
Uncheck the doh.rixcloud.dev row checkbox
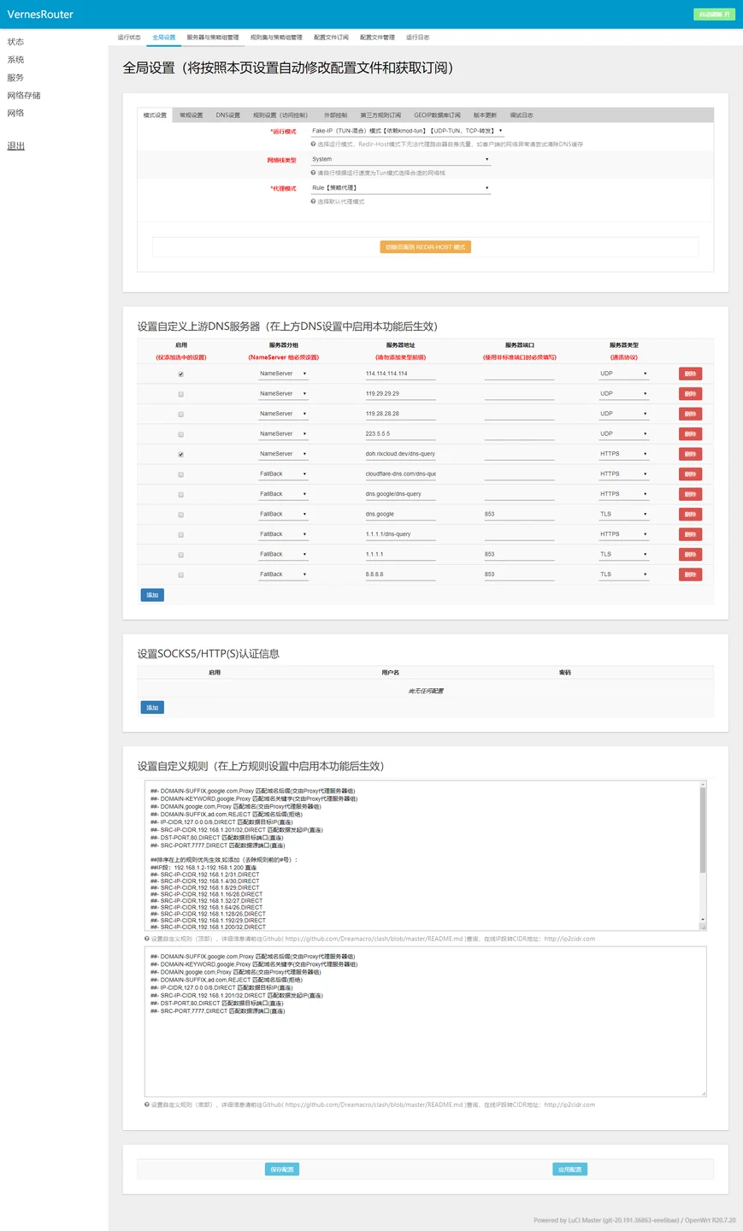click(180, 455)
